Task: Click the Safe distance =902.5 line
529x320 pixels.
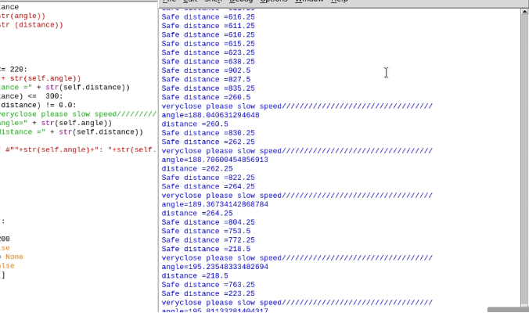Action: coord(206,70)
